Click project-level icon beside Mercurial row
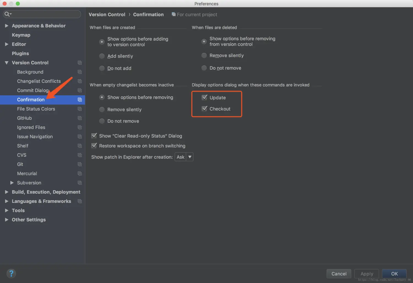The height and width of the screenshot is (283, 413). pos(80,174)
